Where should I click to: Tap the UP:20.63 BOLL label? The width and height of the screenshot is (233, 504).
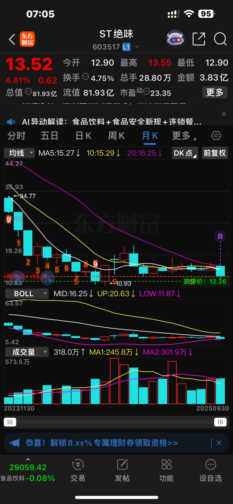point(116,293)
